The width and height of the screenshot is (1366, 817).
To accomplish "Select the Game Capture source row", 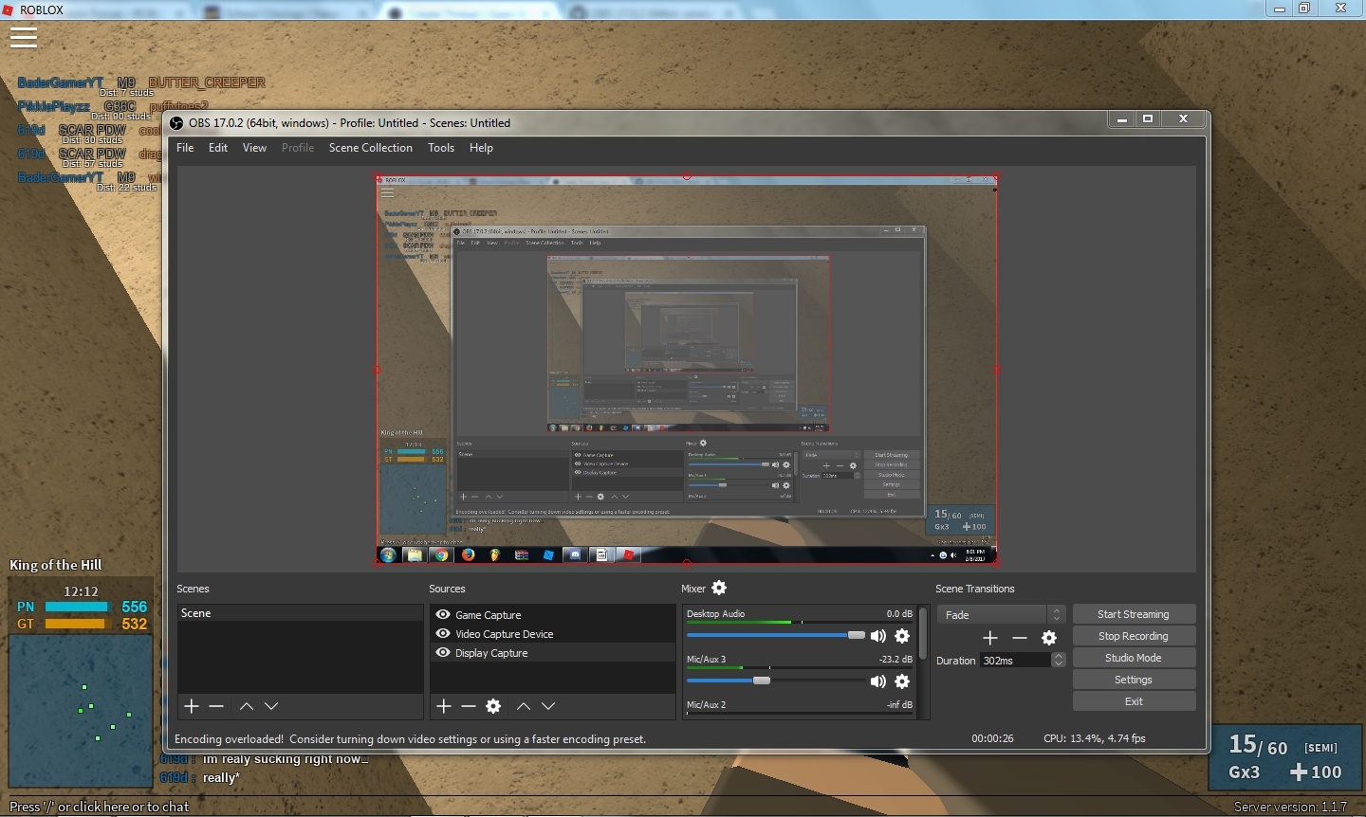I will point(552,615).
